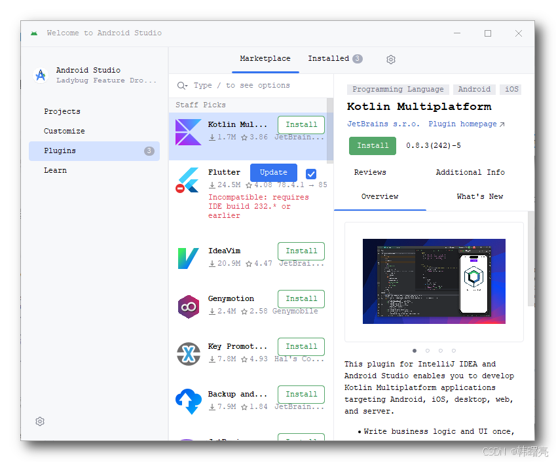Install the IdeaVim plugin
Screen dimensions: 556x462
[x=301, y=251]
